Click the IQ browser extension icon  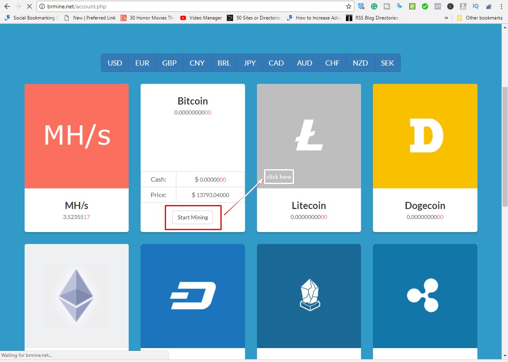click(476, 6)
